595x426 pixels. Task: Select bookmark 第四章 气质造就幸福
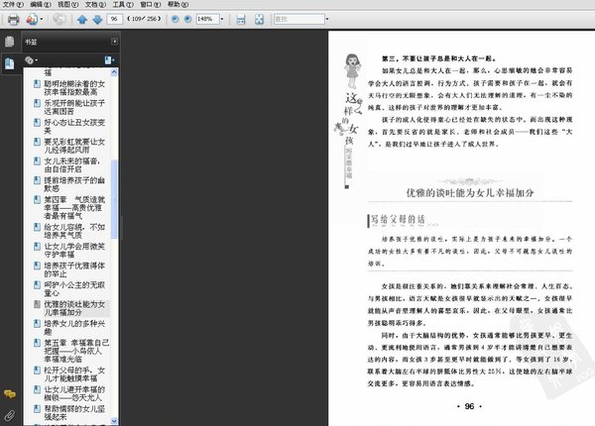pyautogui.click(x=74, y=207)
